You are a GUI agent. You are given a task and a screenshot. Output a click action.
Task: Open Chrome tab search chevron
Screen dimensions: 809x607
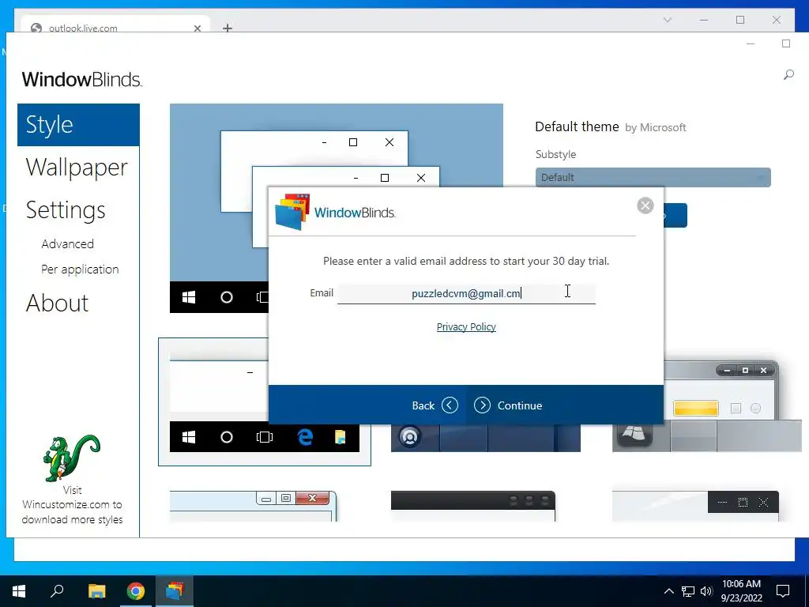coord(667,20)
